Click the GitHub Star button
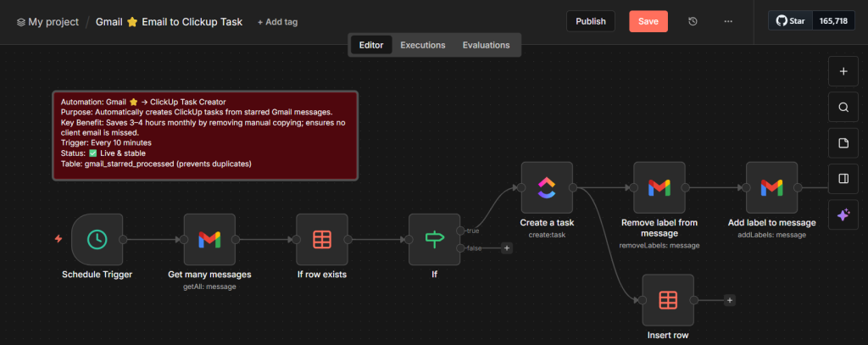Screen dimensions: 868x345 click(790, 21)
